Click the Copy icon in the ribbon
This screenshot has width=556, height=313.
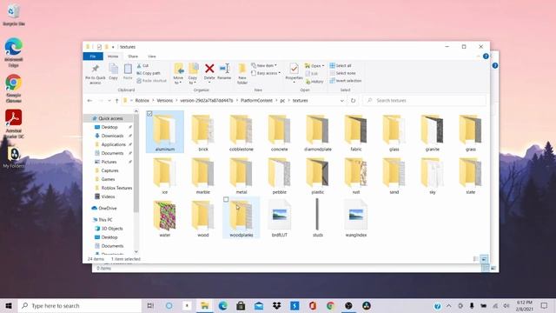[113, 69]
